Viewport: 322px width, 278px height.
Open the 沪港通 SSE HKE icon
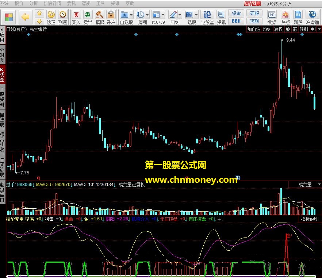tap(312, 15)
